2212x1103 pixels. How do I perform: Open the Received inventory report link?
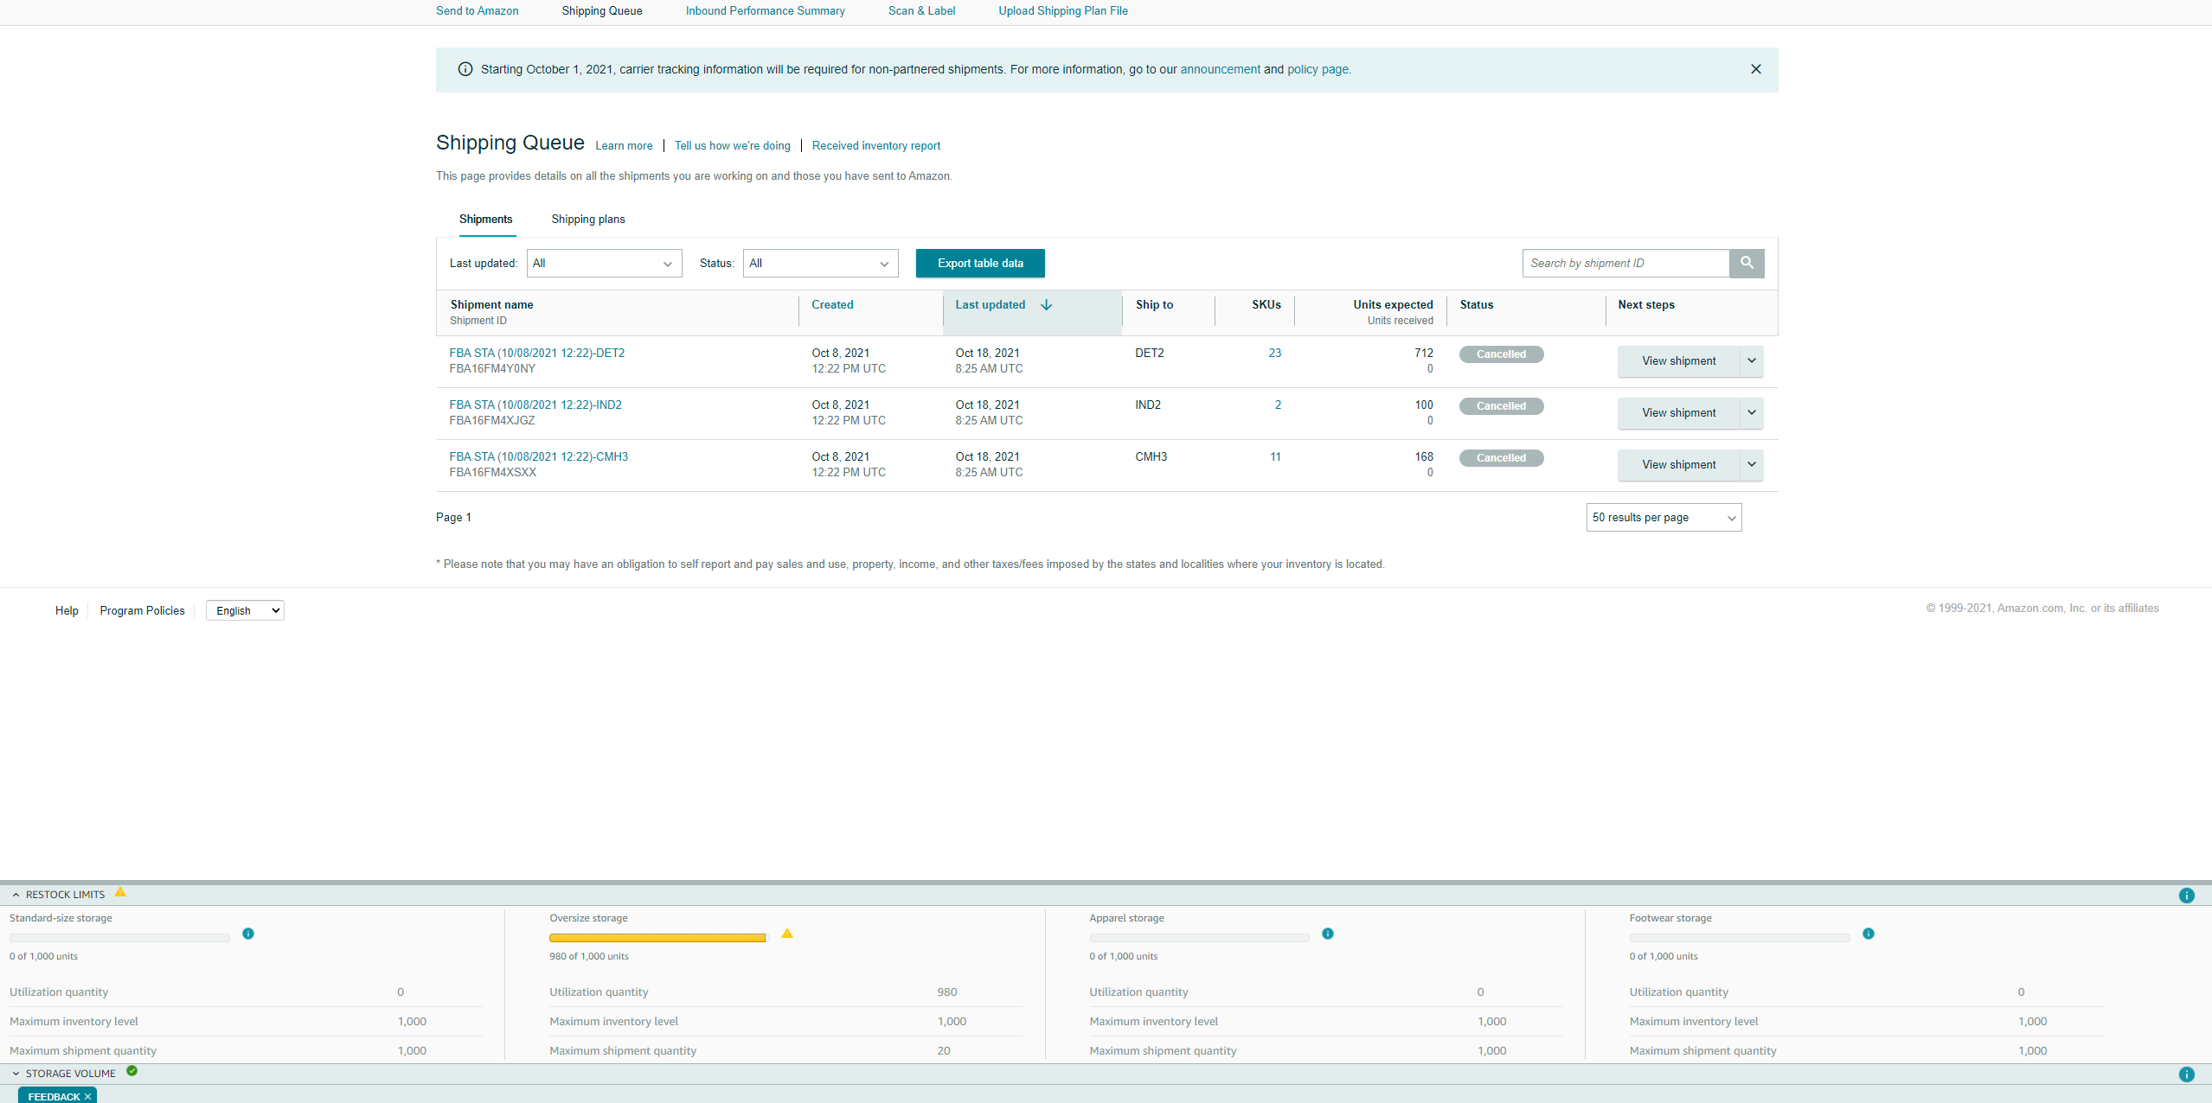[x=876, y=146]
